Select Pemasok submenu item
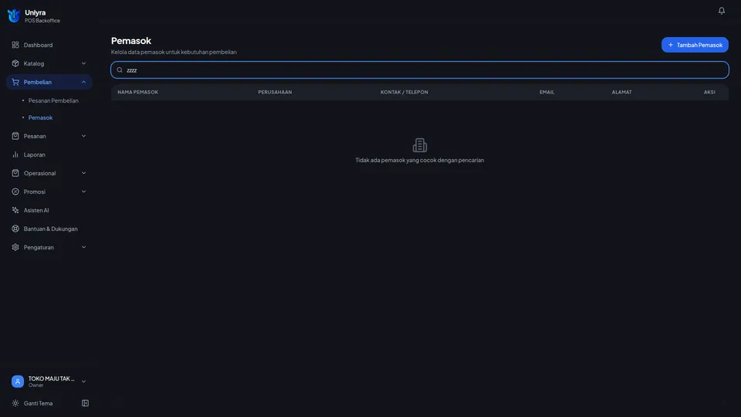 tap(40, 117)
